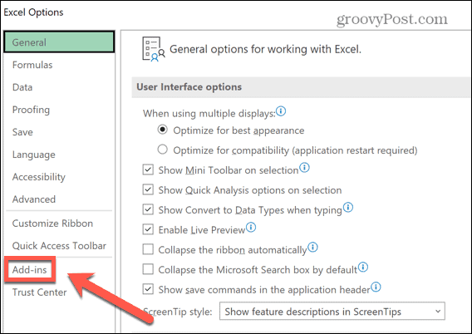Click info icon next to Collapse the ribbon automatically
This screenshot has width=472, height=334.
click(x=312, y=248)
